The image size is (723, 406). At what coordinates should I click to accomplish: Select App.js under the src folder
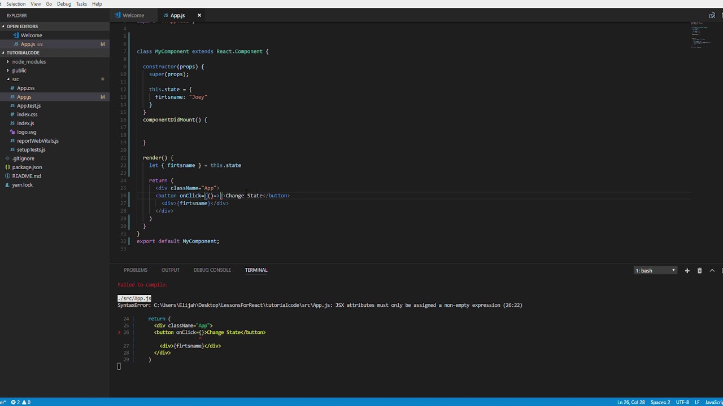point(24,97)
